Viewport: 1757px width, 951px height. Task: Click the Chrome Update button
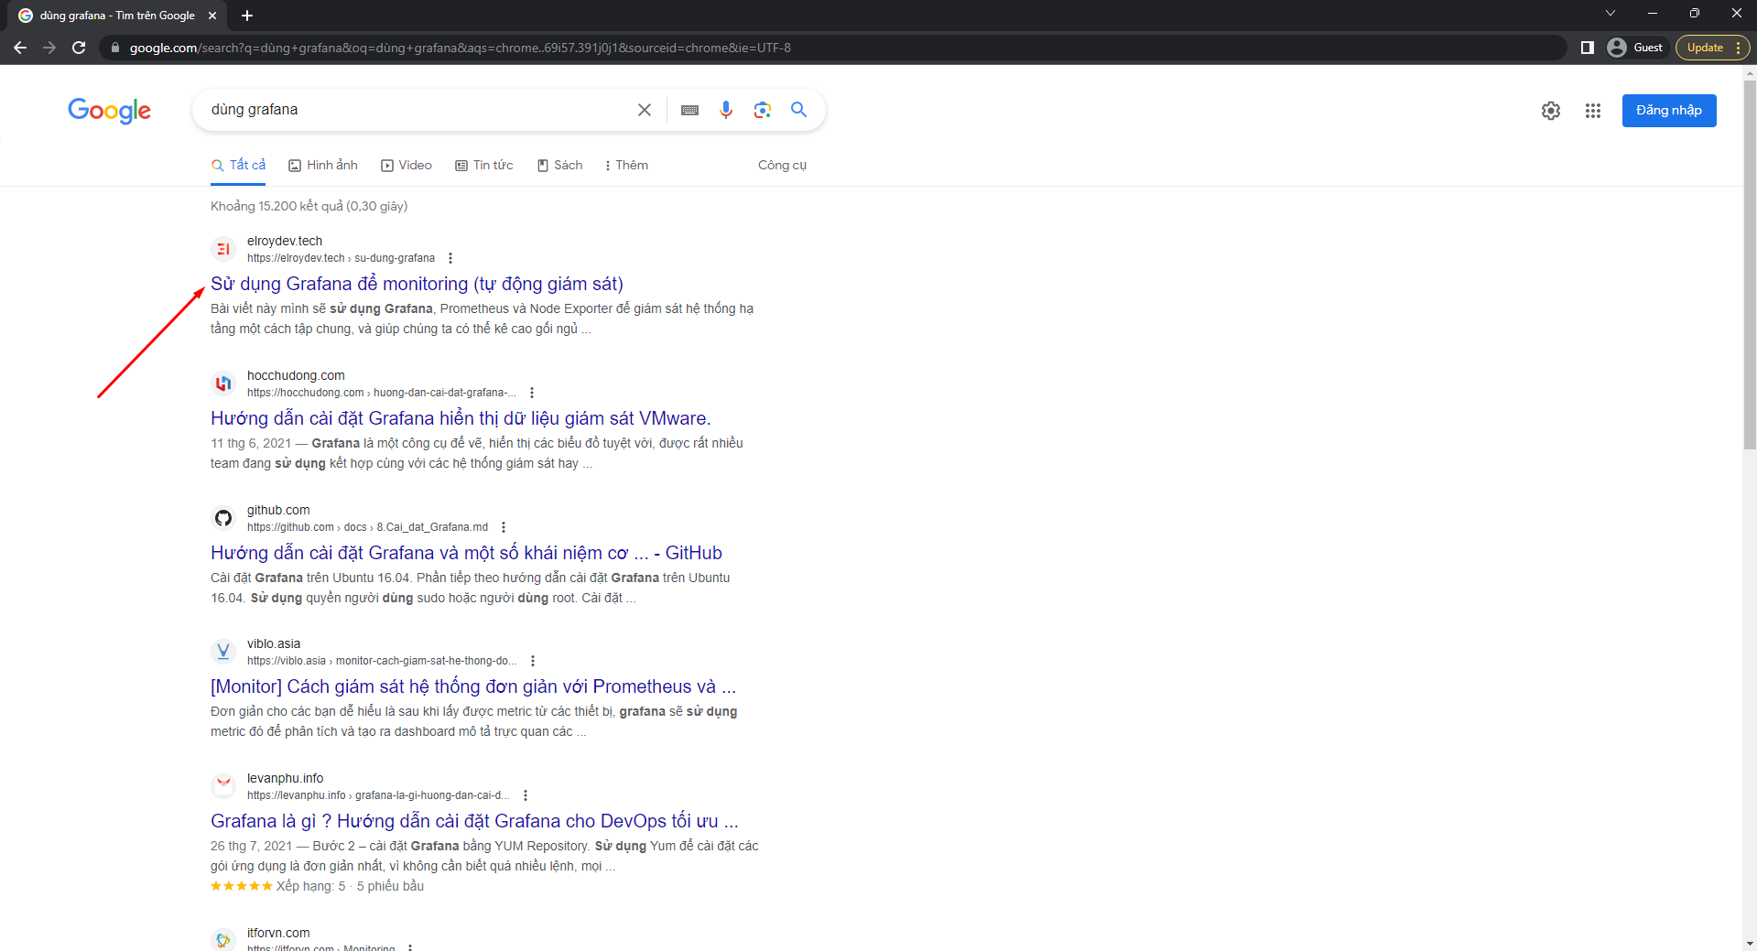[1712, 48]
